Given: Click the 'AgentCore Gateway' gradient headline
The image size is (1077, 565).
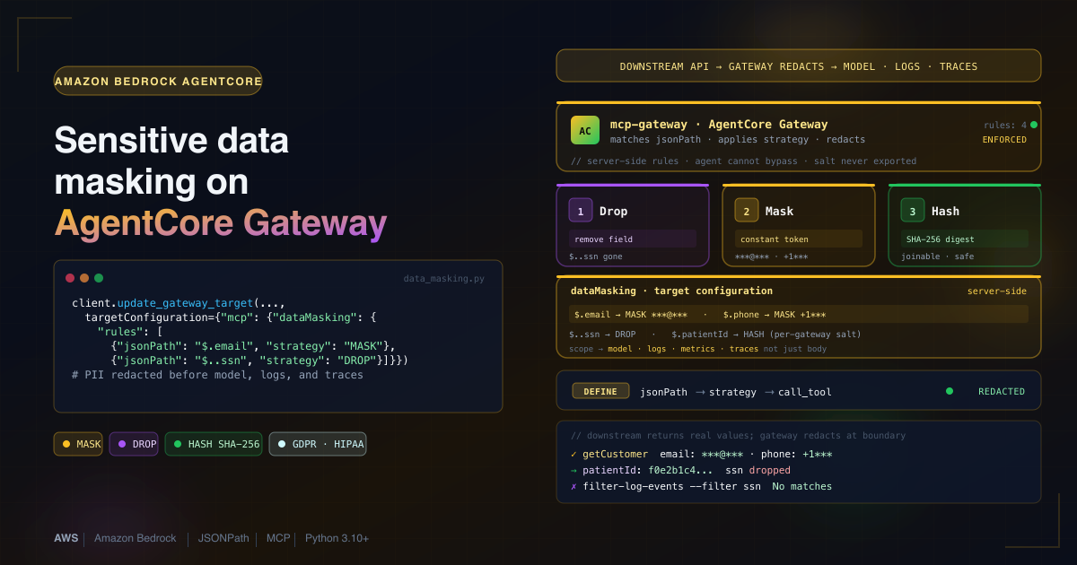Looking at the screenshot, I should [x=221, y=222].
